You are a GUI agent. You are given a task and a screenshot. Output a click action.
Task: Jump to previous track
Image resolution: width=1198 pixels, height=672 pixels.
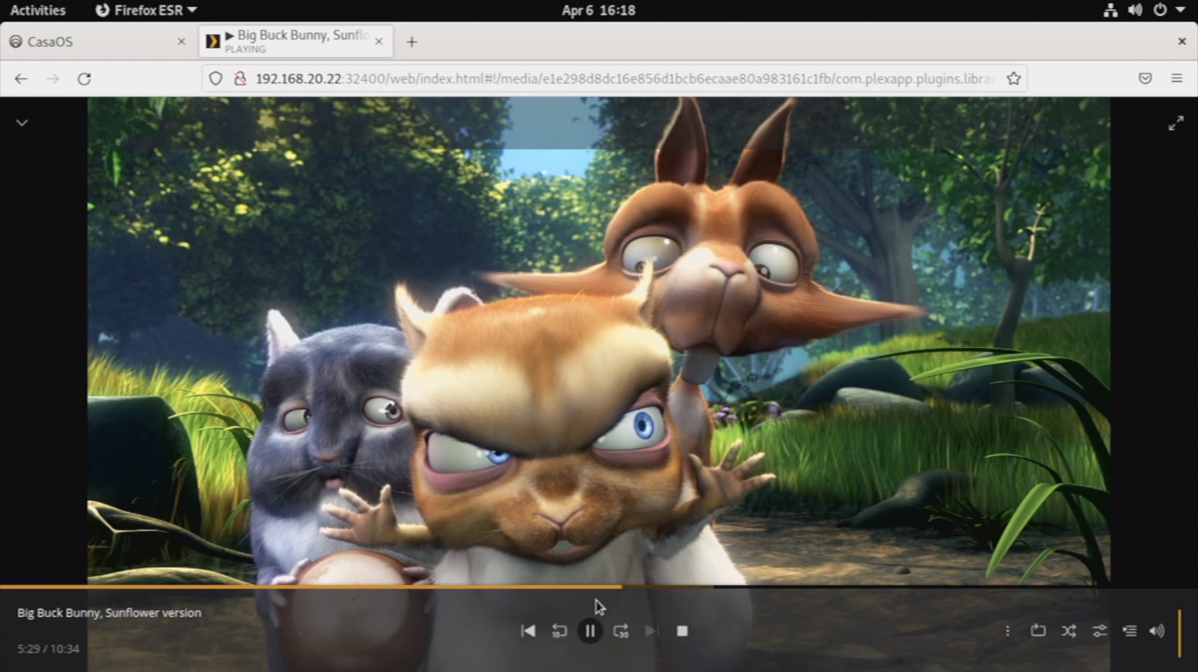(528, 631)
